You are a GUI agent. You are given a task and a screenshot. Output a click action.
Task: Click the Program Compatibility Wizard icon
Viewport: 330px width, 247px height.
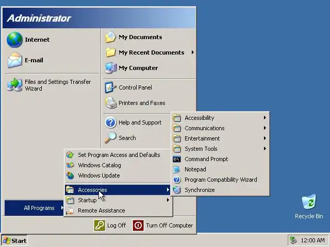(x=177, y=180)
